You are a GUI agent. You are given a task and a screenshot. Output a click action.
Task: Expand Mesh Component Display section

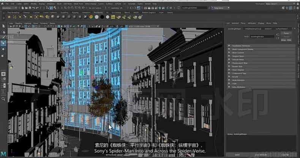click(x=261, y=49)
